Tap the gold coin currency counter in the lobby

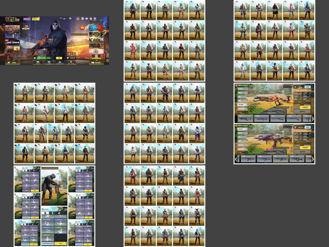71,19
